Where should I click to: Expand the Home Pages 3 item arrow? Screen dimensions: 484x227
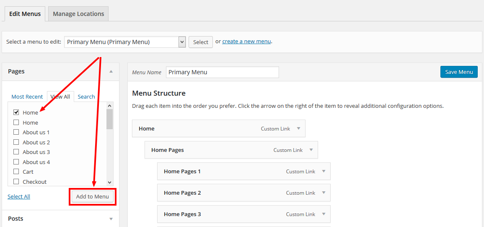point(324,214)
